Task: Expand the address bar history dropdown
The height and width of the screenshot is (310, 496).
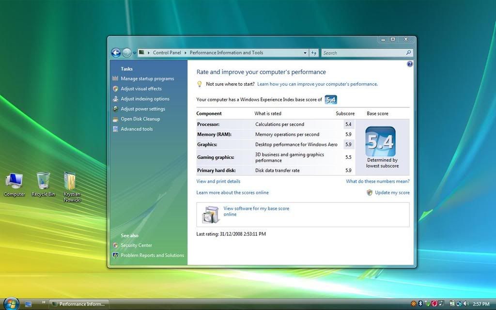Action: tap(305, 53)
